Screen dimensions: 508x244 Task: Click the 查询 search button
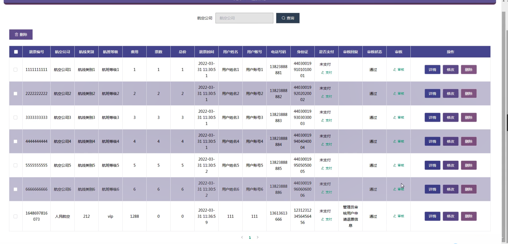coord(288,18)
